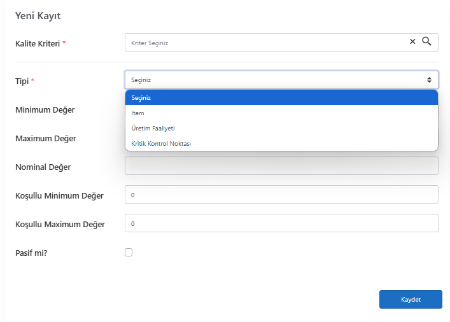The image size is (450, 322).
Task: Focus the Koşullu Minimum Değer input
Action: pyautogui.click(x=281, y=195)
